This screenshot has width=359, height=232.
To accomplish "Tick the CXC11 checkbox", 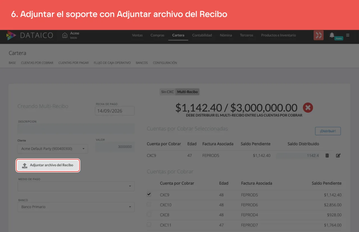I will click(149, 224).
